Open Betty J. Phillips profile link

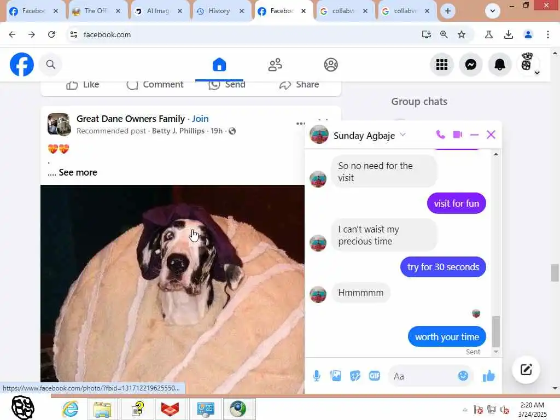(x=178, y=131)
